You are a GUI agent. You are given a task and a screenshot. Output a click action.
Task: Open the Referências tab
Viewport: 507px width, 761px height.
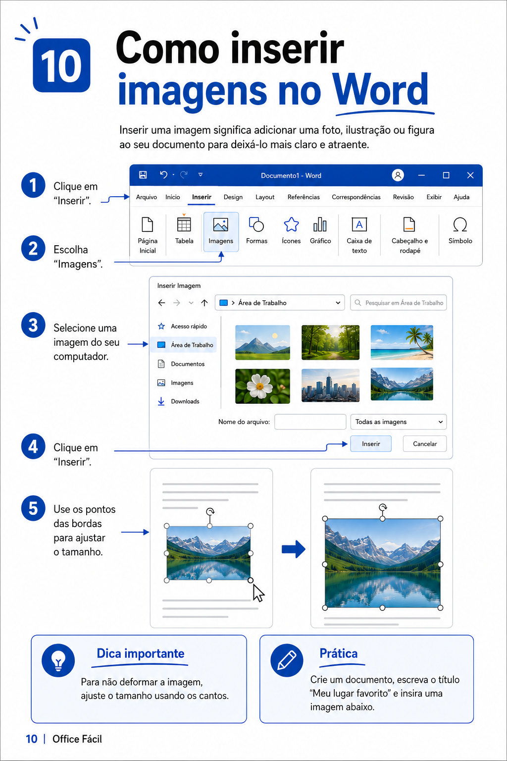[x=304, y=197]
